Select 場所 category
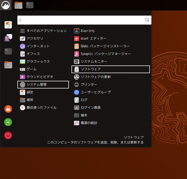The height and width of the screenshot is (179, 187). [43, 100]
